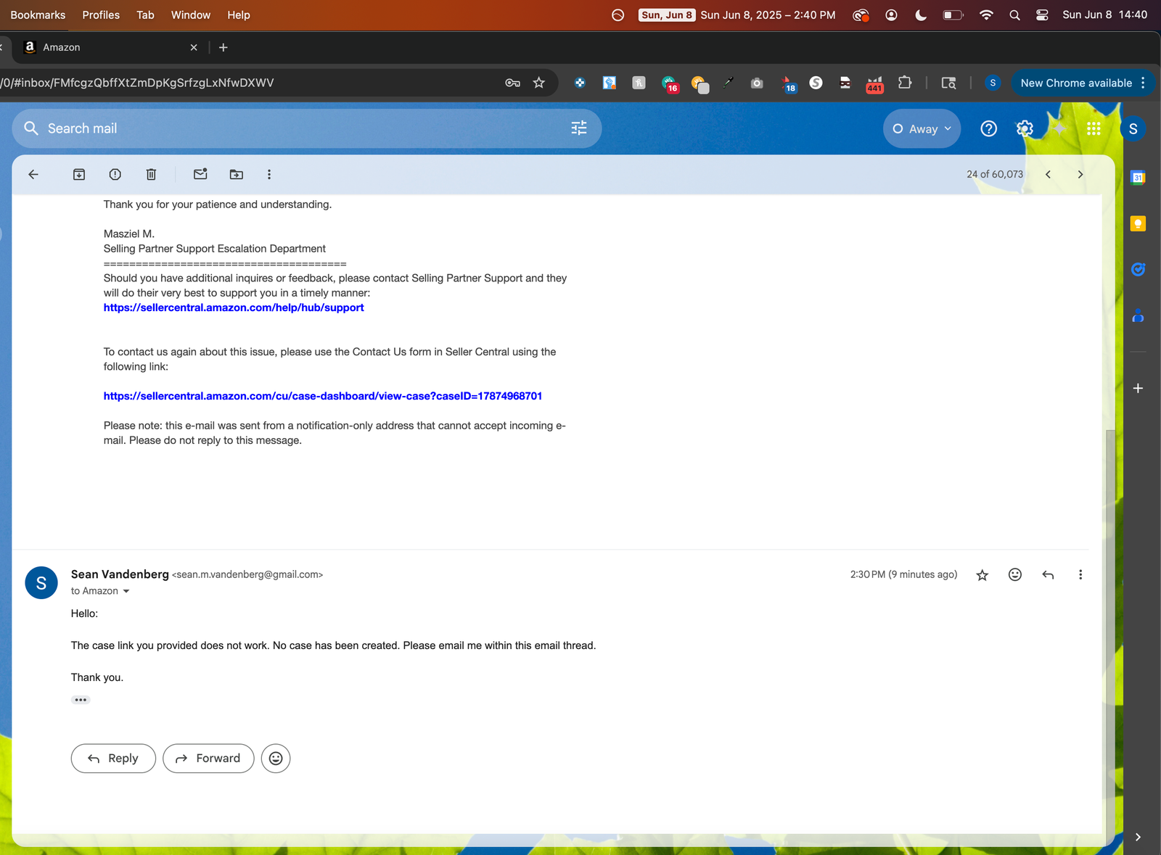Open a new browser tab
The width and height of the screenshot is (1161, 855).
(223, 47)
